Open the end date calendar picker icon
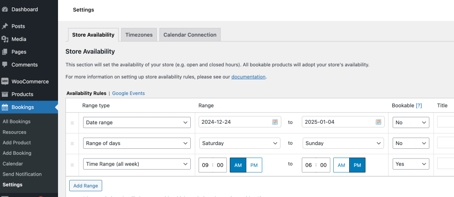454x197 pixels. coord(378,122)
